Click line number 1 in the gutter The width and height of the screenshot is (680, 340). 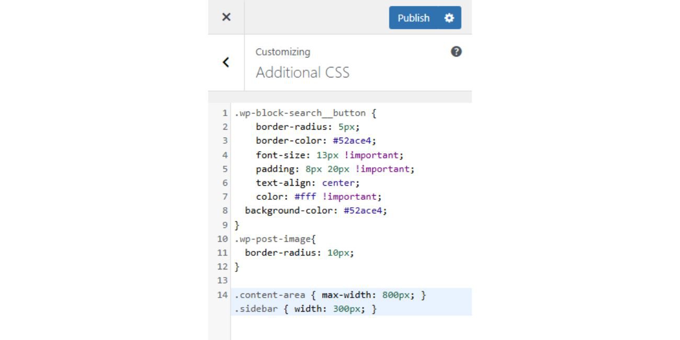pyautogui.click(x=224, y=112)
